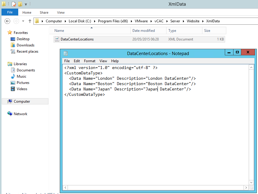Open the View ribbon tab in Explorer

(61, 12)
